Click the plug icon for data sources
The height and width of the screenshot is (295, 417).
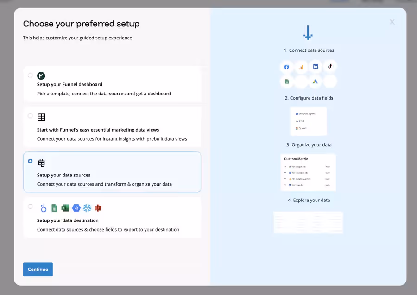(41, 163)
